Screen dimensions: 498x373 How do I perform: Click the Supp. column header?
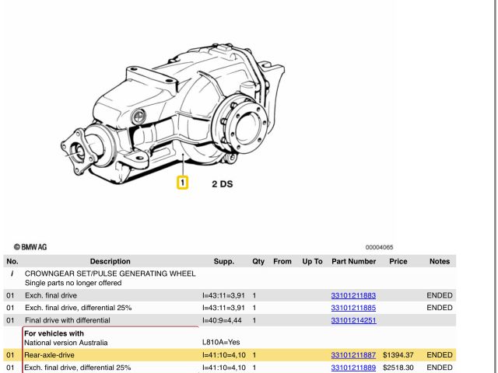(x=223, y=262)
